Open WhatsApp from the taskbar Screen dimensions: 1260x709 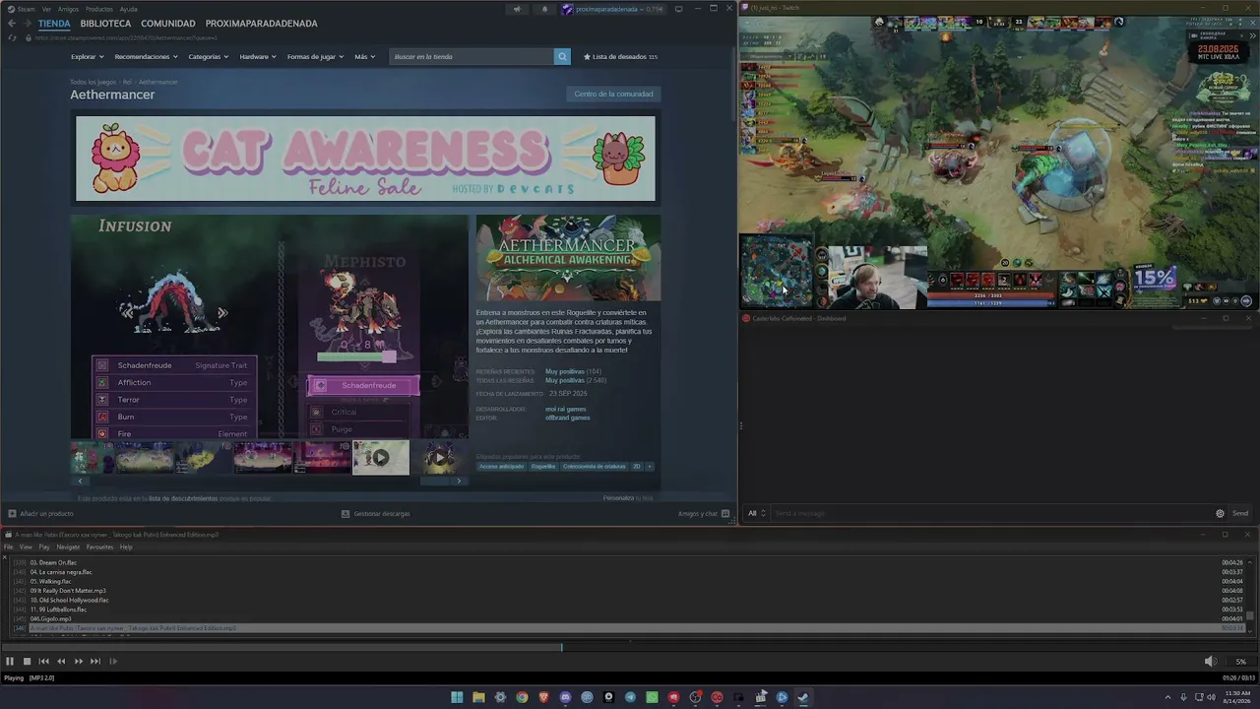tap(652, 697)
